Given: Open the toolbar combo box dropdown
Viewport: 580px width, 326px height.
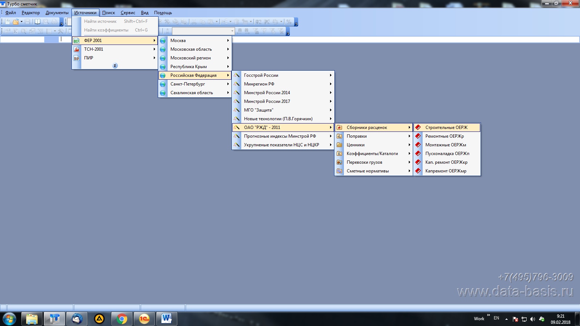Looking at the screenshot, I should 232,31.
